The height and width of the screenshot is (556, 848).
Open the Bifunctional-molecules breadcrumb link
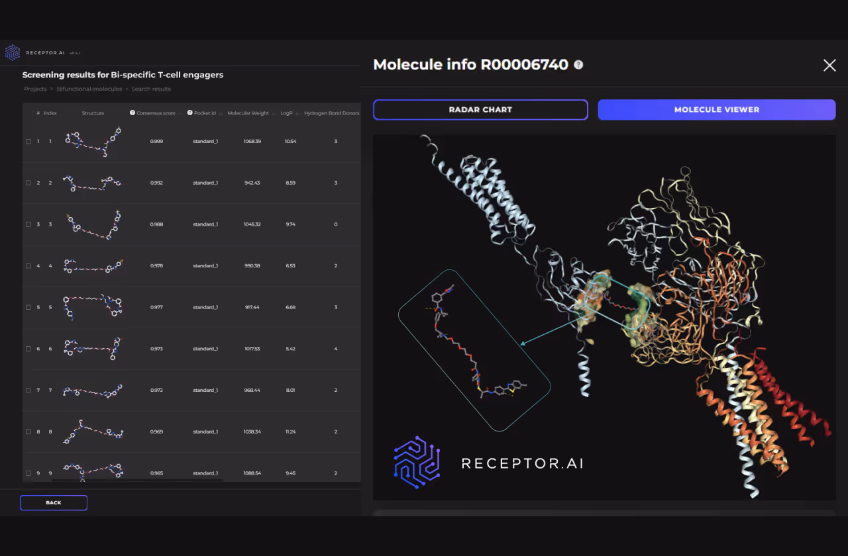coord(89,89)
